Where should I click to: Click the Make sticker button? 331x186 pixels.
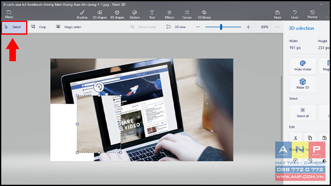[302, 66]
